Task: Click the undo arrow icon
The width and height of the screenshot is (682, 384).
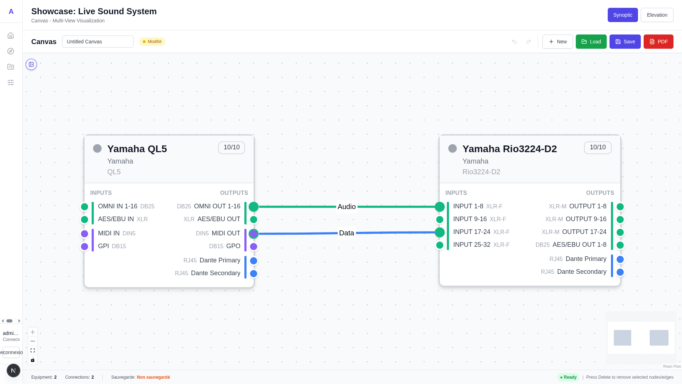Action: [514, 42]
